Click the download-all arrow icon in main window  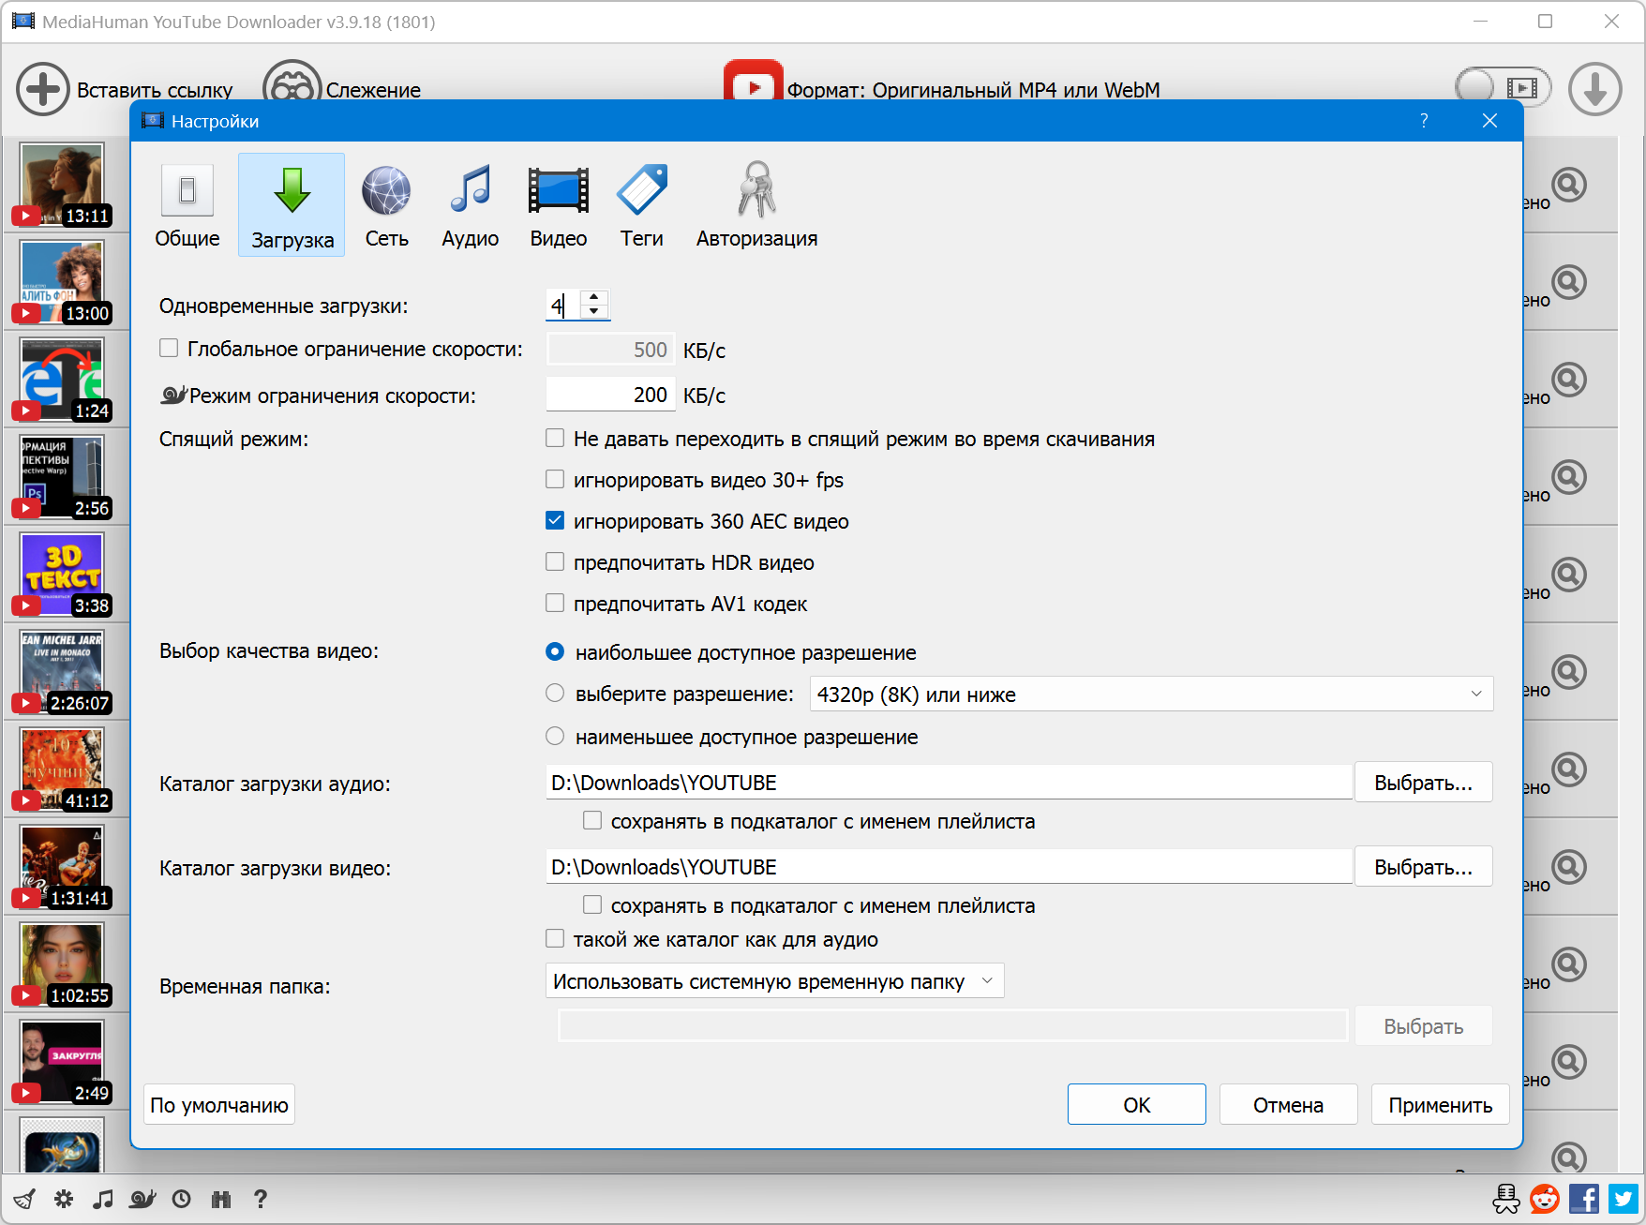1594,89
